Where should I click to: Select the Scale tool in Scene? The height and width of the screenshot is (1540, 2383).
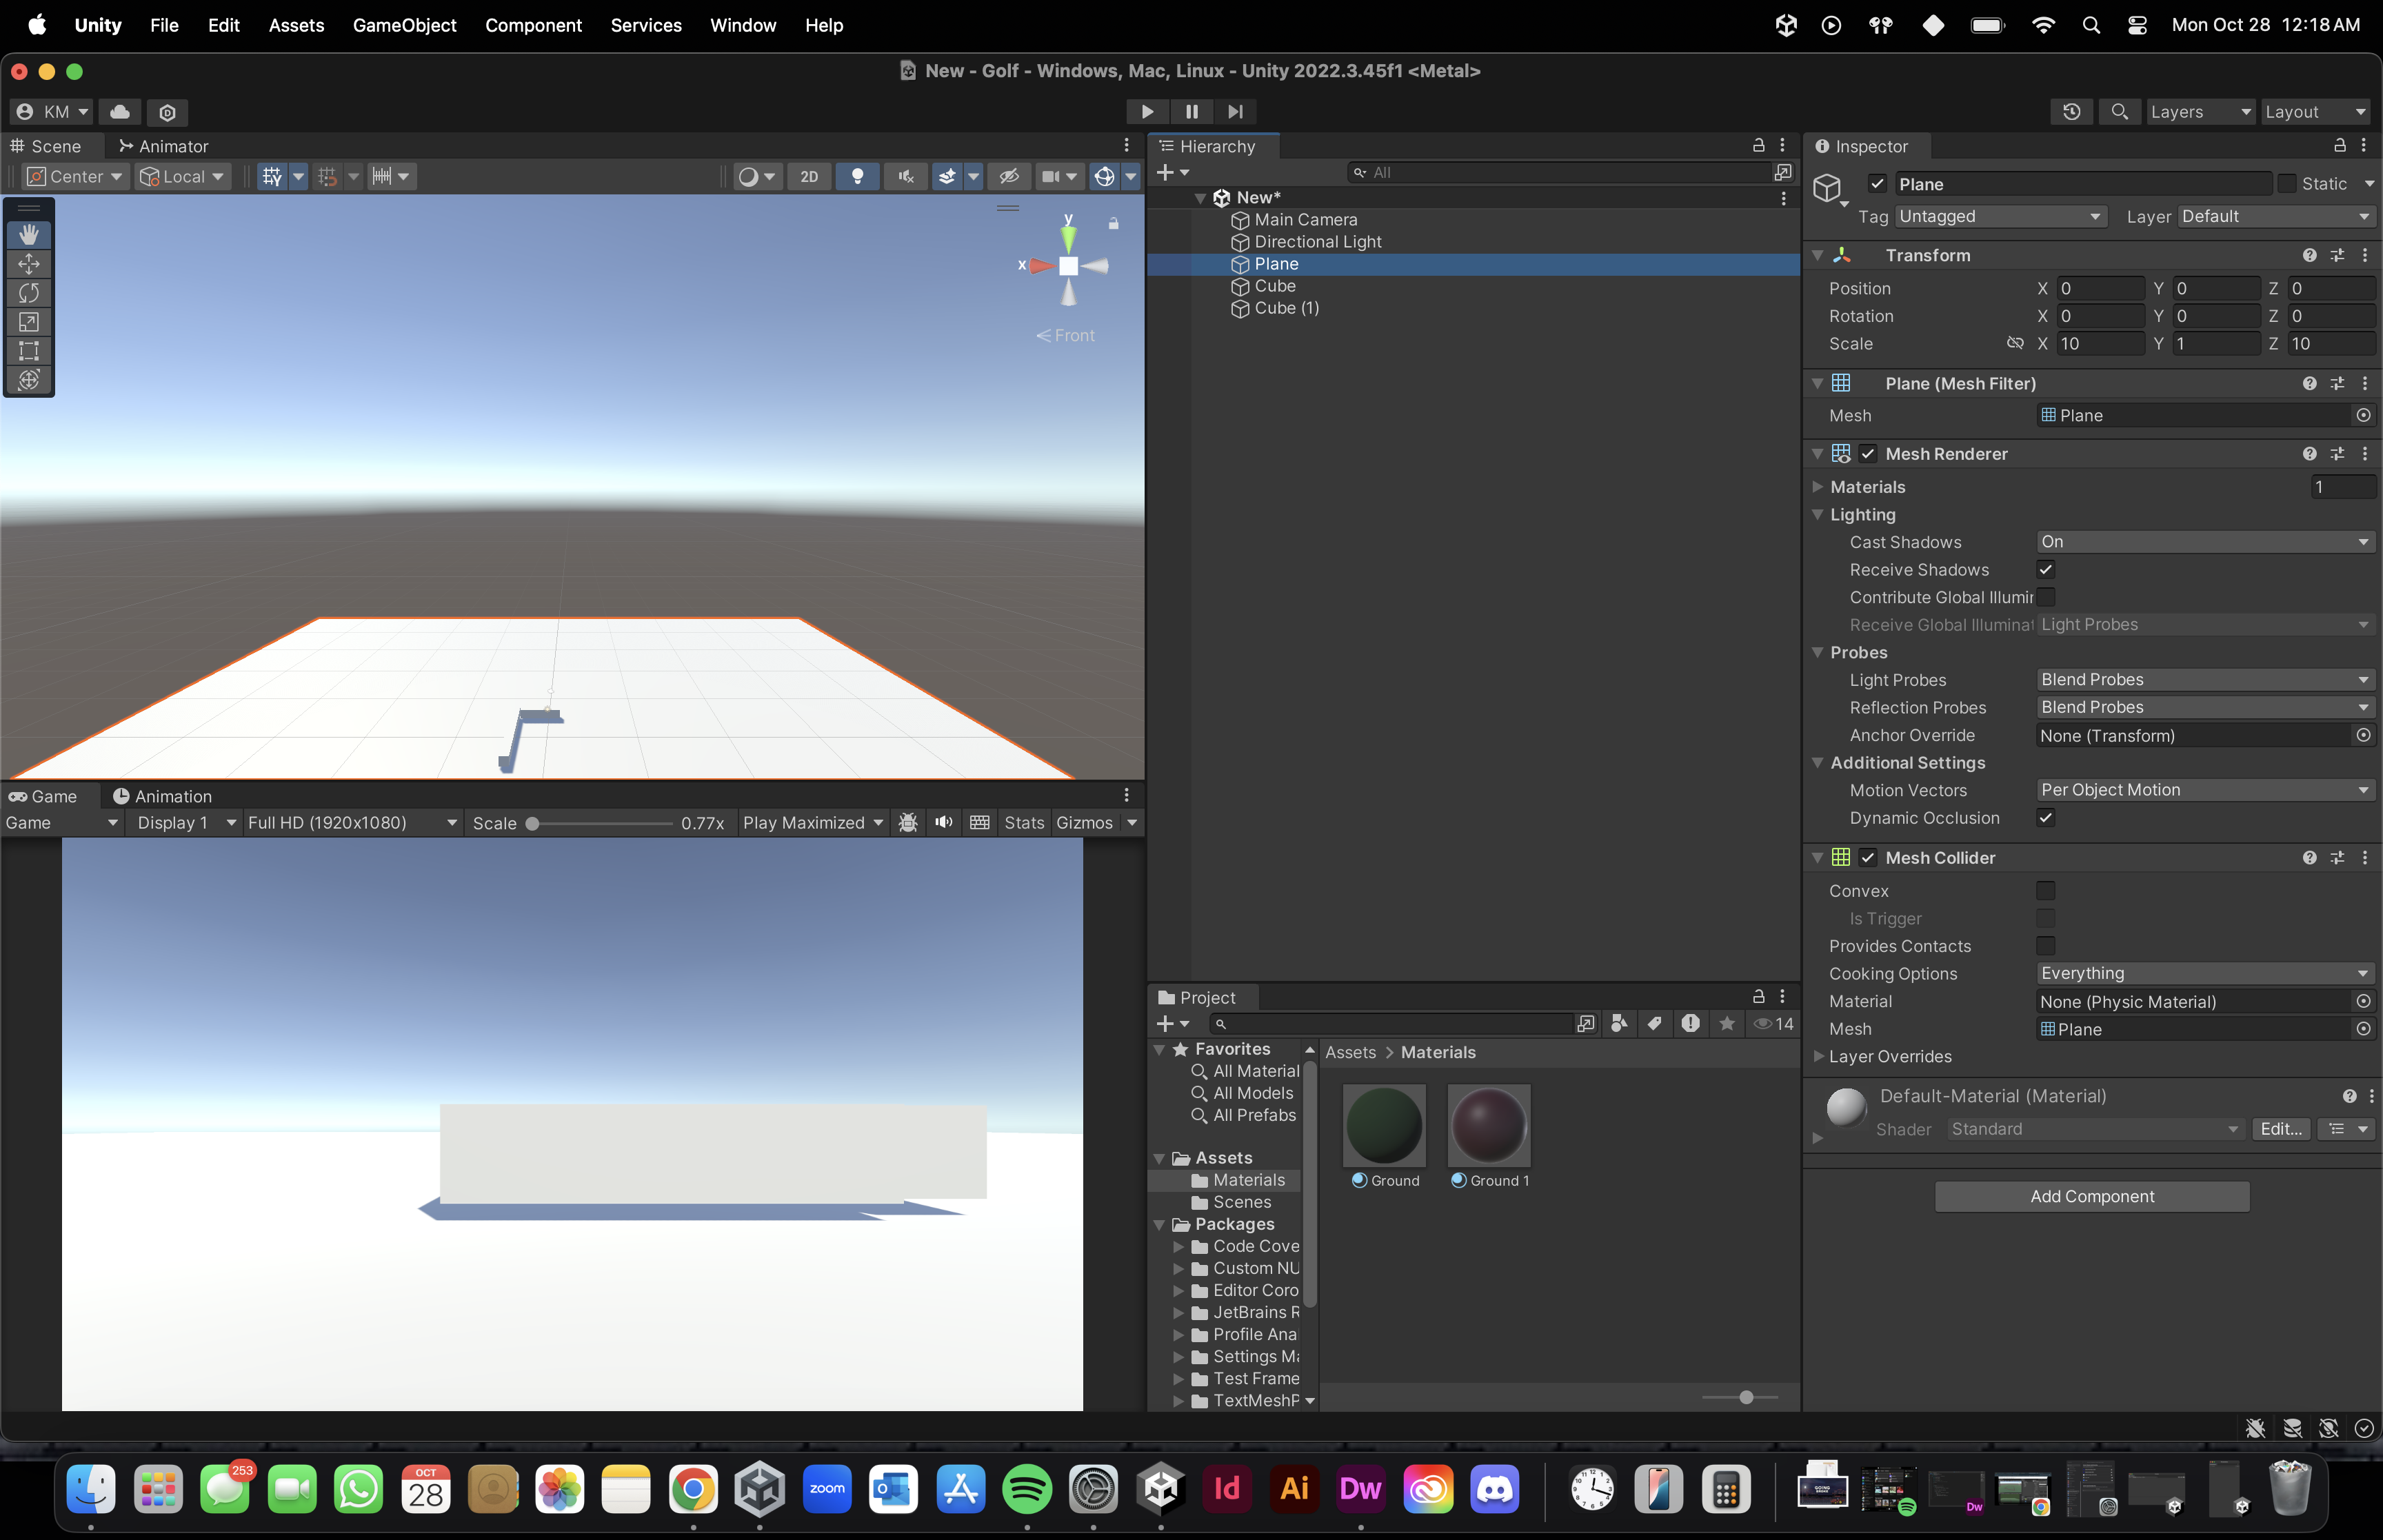point(29,321)
